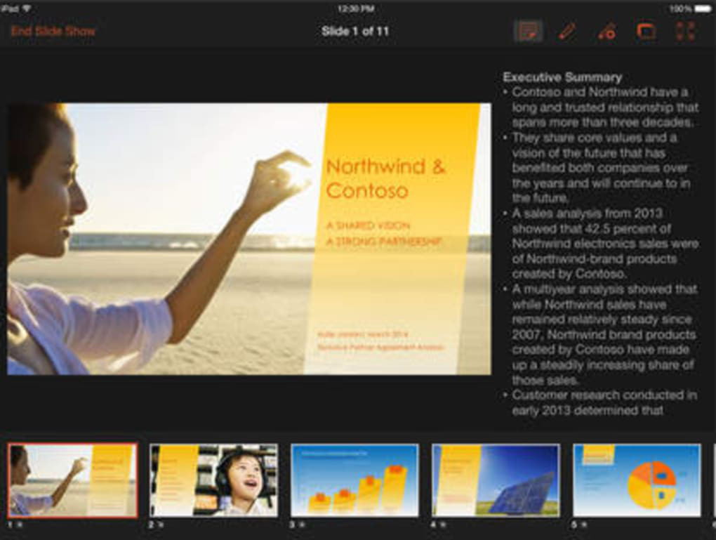Tap the 12:30 PM clock in status bar

(356, 8)
